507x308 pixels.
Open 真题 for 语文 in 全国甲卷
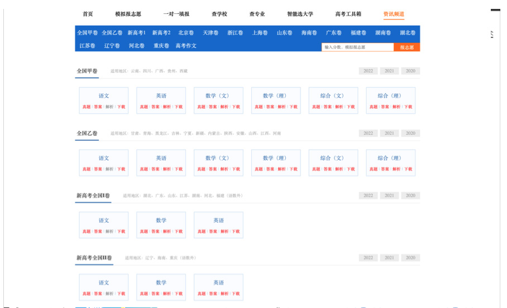click(x=86, y=107)
